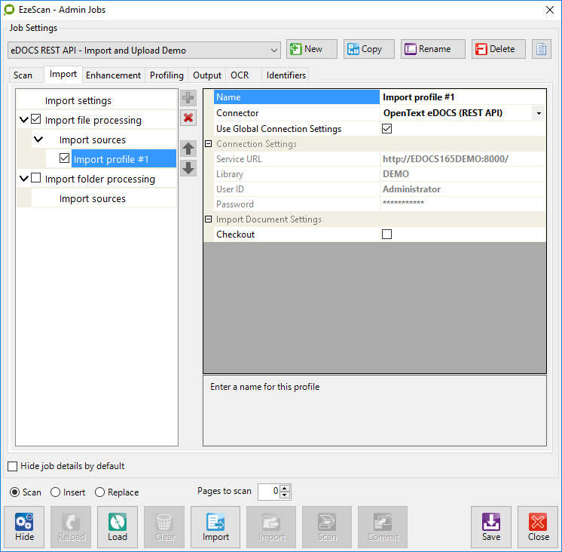Move profile up with arrow icon
This screenshot has height=552, width=562.
pos(188,149)
